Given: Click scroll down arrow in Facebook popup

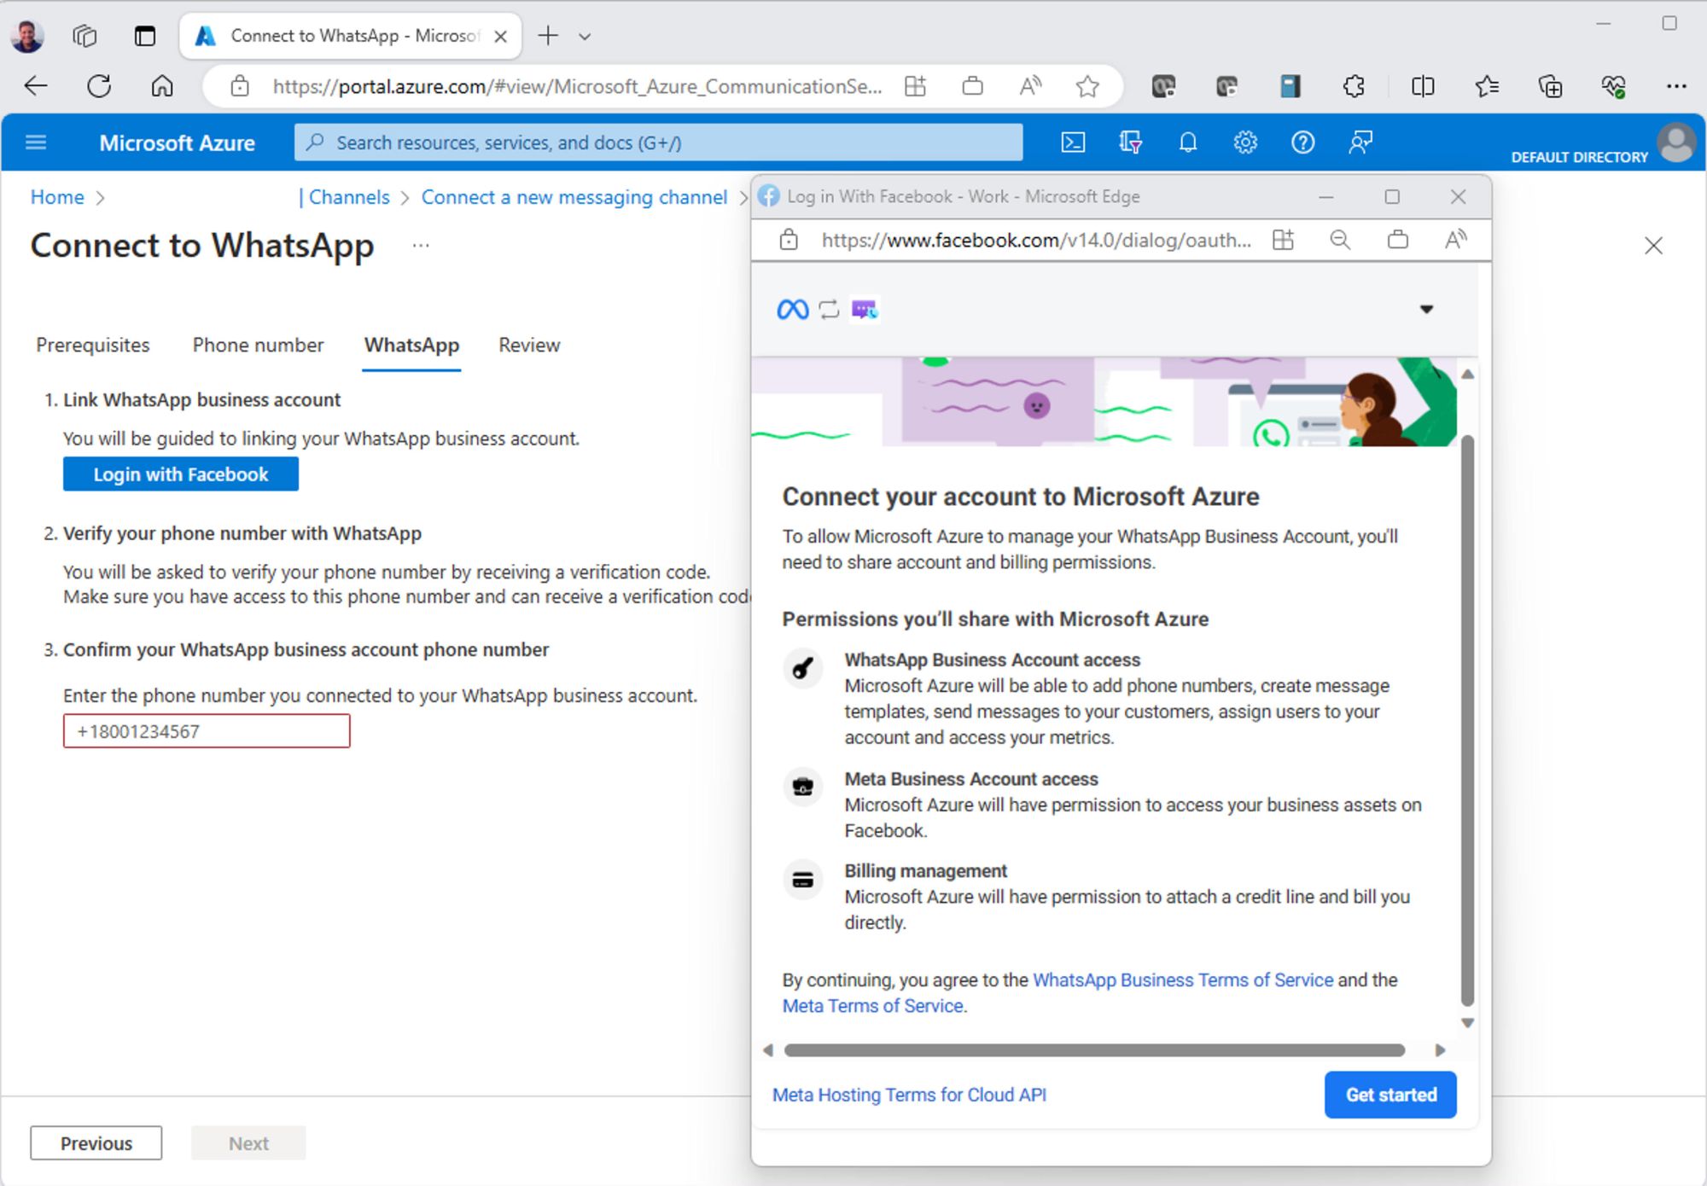Looking at the screenshot, I should point(1467,1023).
